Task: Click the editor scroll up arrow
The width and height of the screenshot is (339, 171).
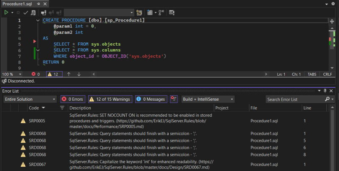Action: point(332,28)
